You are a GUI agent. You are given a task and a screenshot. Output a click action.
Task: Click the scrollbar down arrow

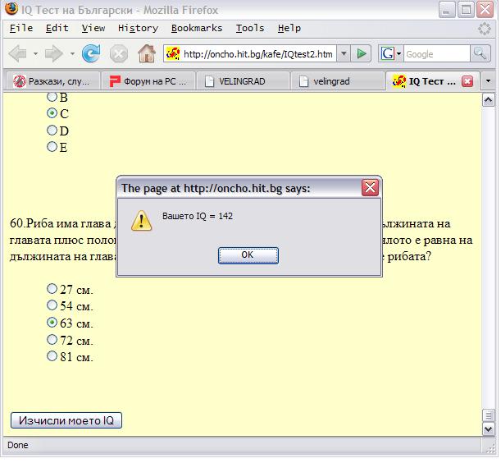488,429
